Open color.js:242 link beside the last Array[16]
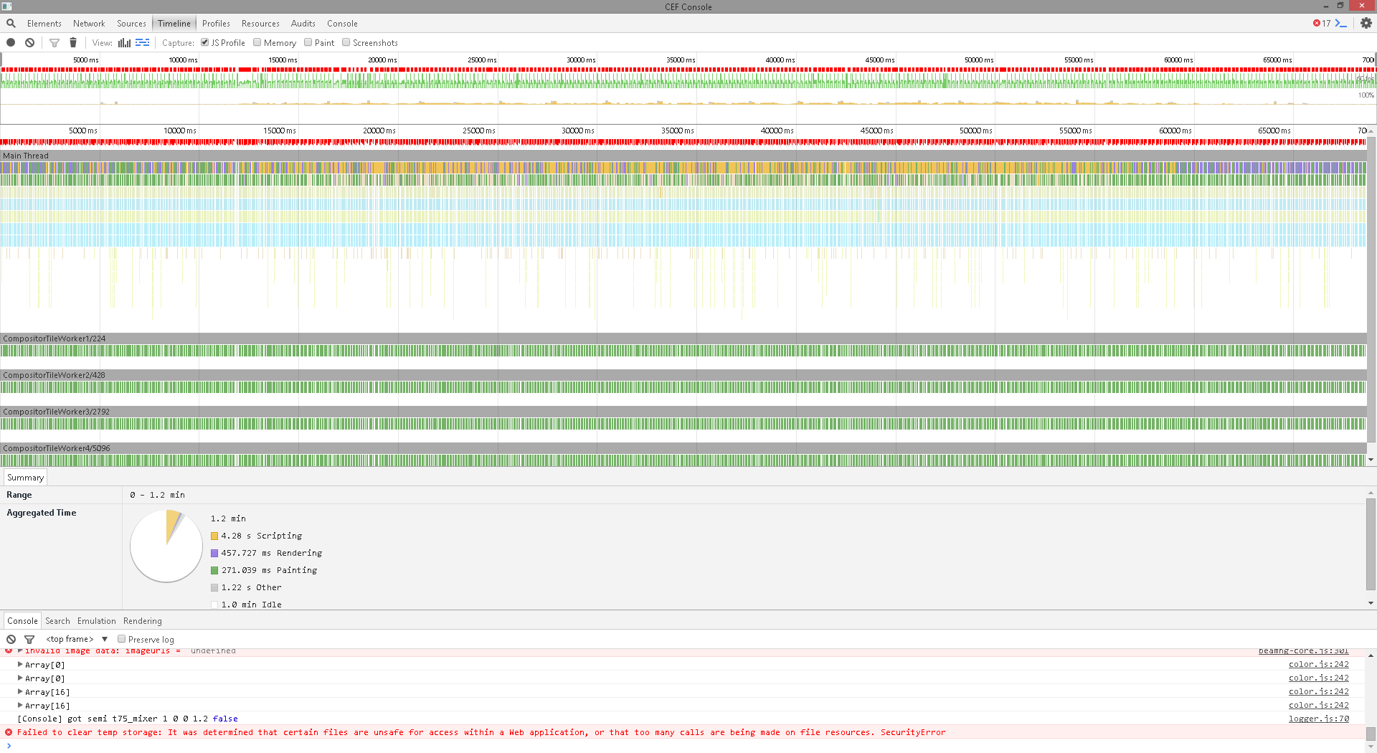 [x=1318, y=706]
